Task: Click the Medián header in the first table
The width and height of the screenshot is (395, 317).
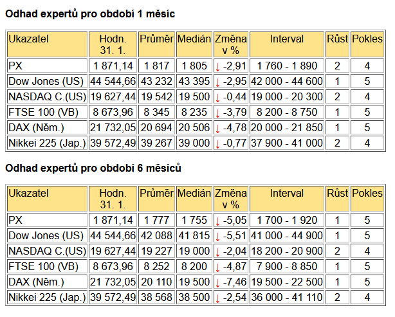Action: click(x=194, y=44)
